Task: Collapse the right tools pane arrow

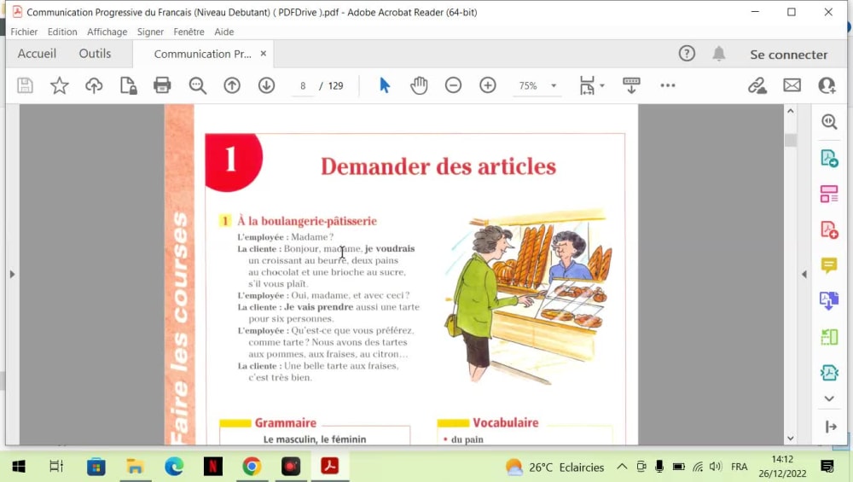Action: tap(804, 274)
